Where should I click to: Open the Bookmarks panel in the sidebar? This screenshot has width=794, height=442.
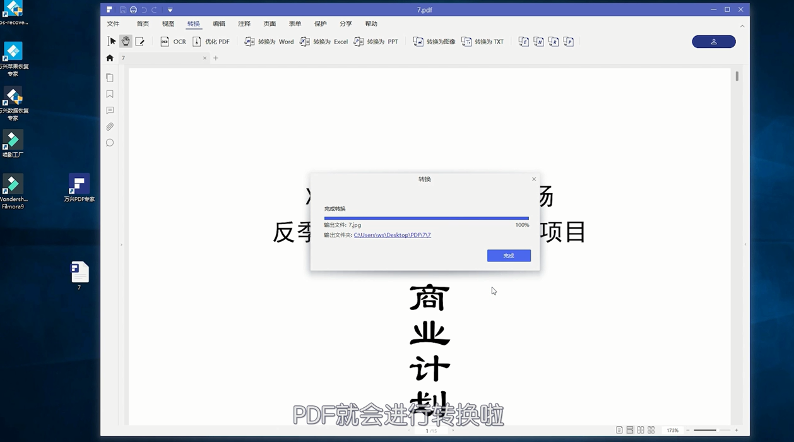coord(110,93)
